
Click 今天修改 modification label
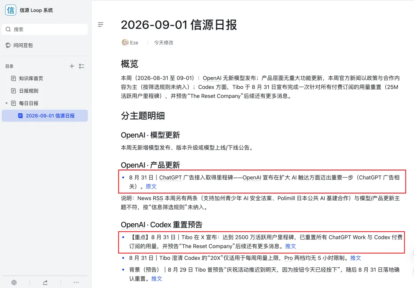click(164, 43)
